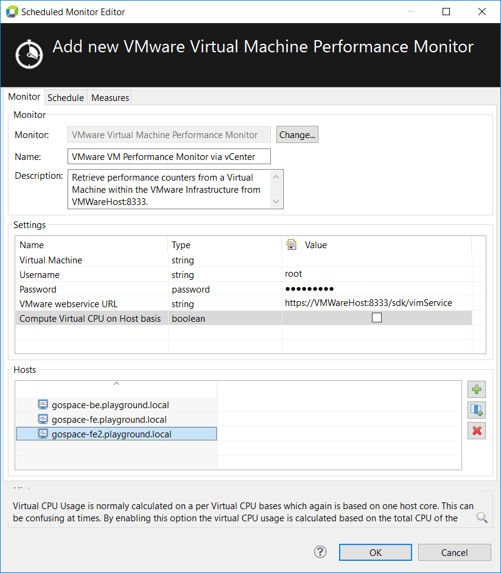Click description scroll down arrow
This screenshot has width=501, height=573.
pos(276,201)
